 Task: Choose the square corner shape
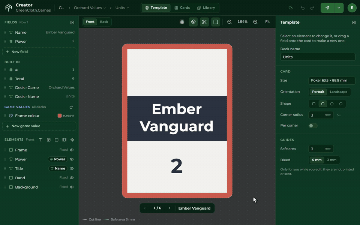click(313, 104)
